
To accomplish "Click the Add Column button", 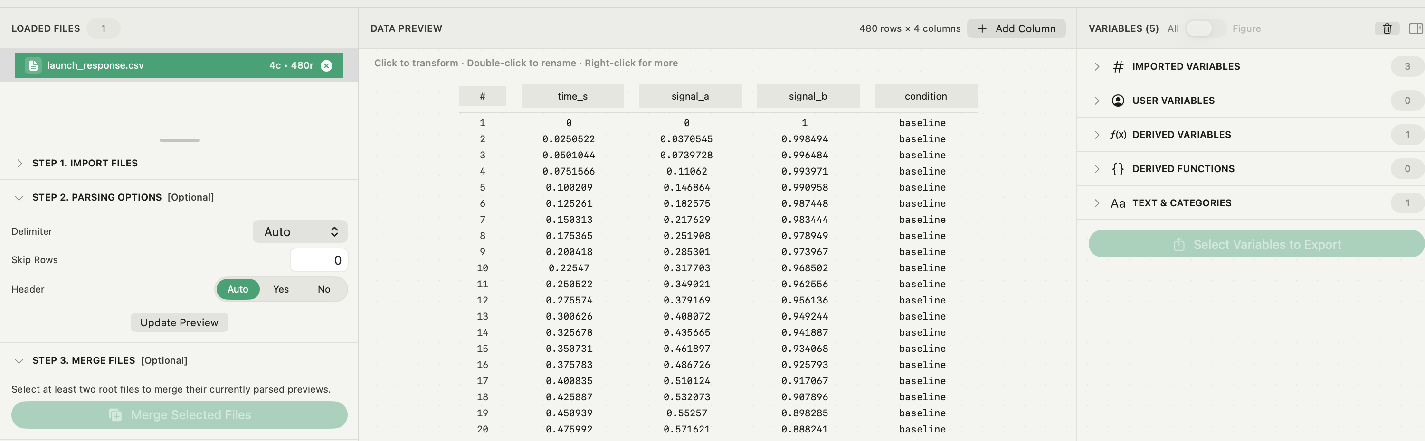I will [x=1016, y=29].
